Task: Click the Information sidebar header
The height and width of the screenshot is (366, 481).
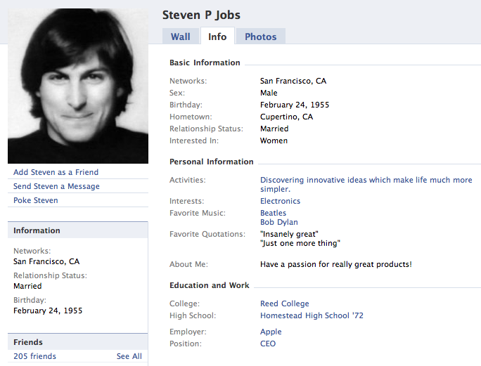Action: pos(37,230)
